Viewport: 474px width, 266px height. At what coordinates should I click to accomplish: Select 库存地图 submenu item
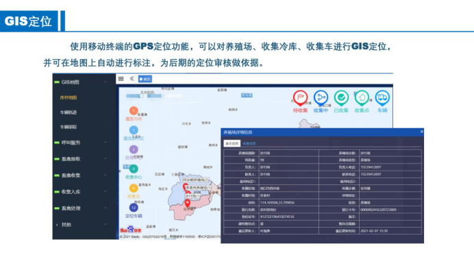(x=68, y=97)
